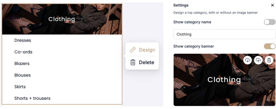Click the Show category banner label
Viewport: 276px width, 109px height.
[x=193, y=46]
